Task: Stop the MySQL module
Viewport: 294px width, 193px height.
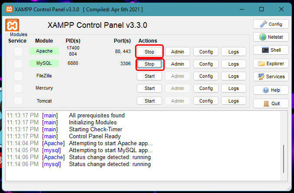Action: tap(149, 64)
